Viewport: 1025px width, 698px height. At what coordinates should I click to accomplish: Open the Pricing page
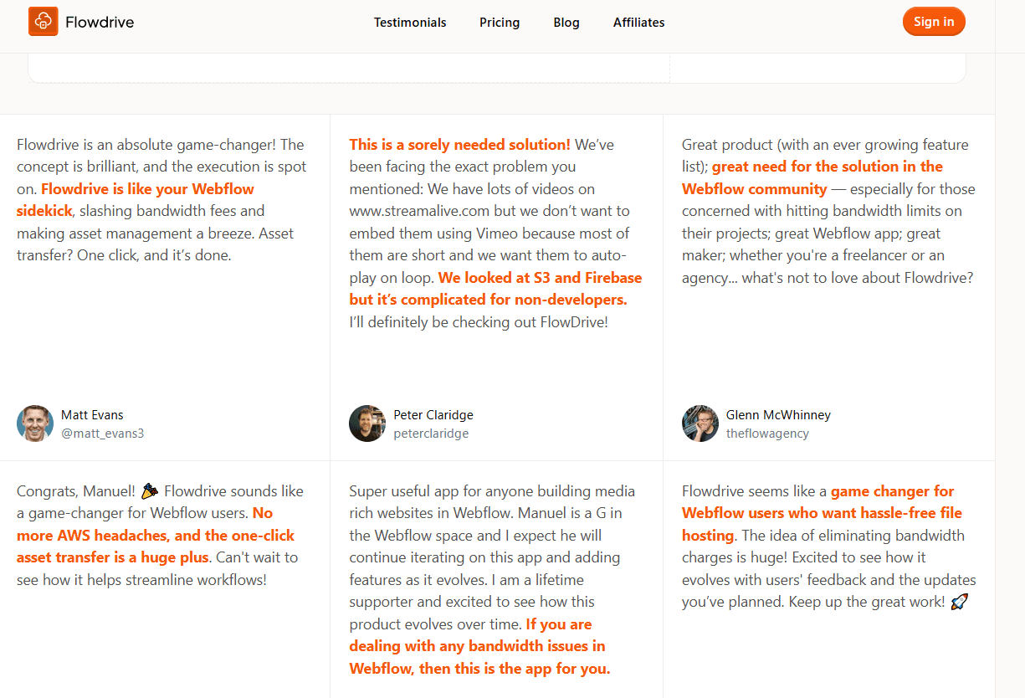(500, 23)
